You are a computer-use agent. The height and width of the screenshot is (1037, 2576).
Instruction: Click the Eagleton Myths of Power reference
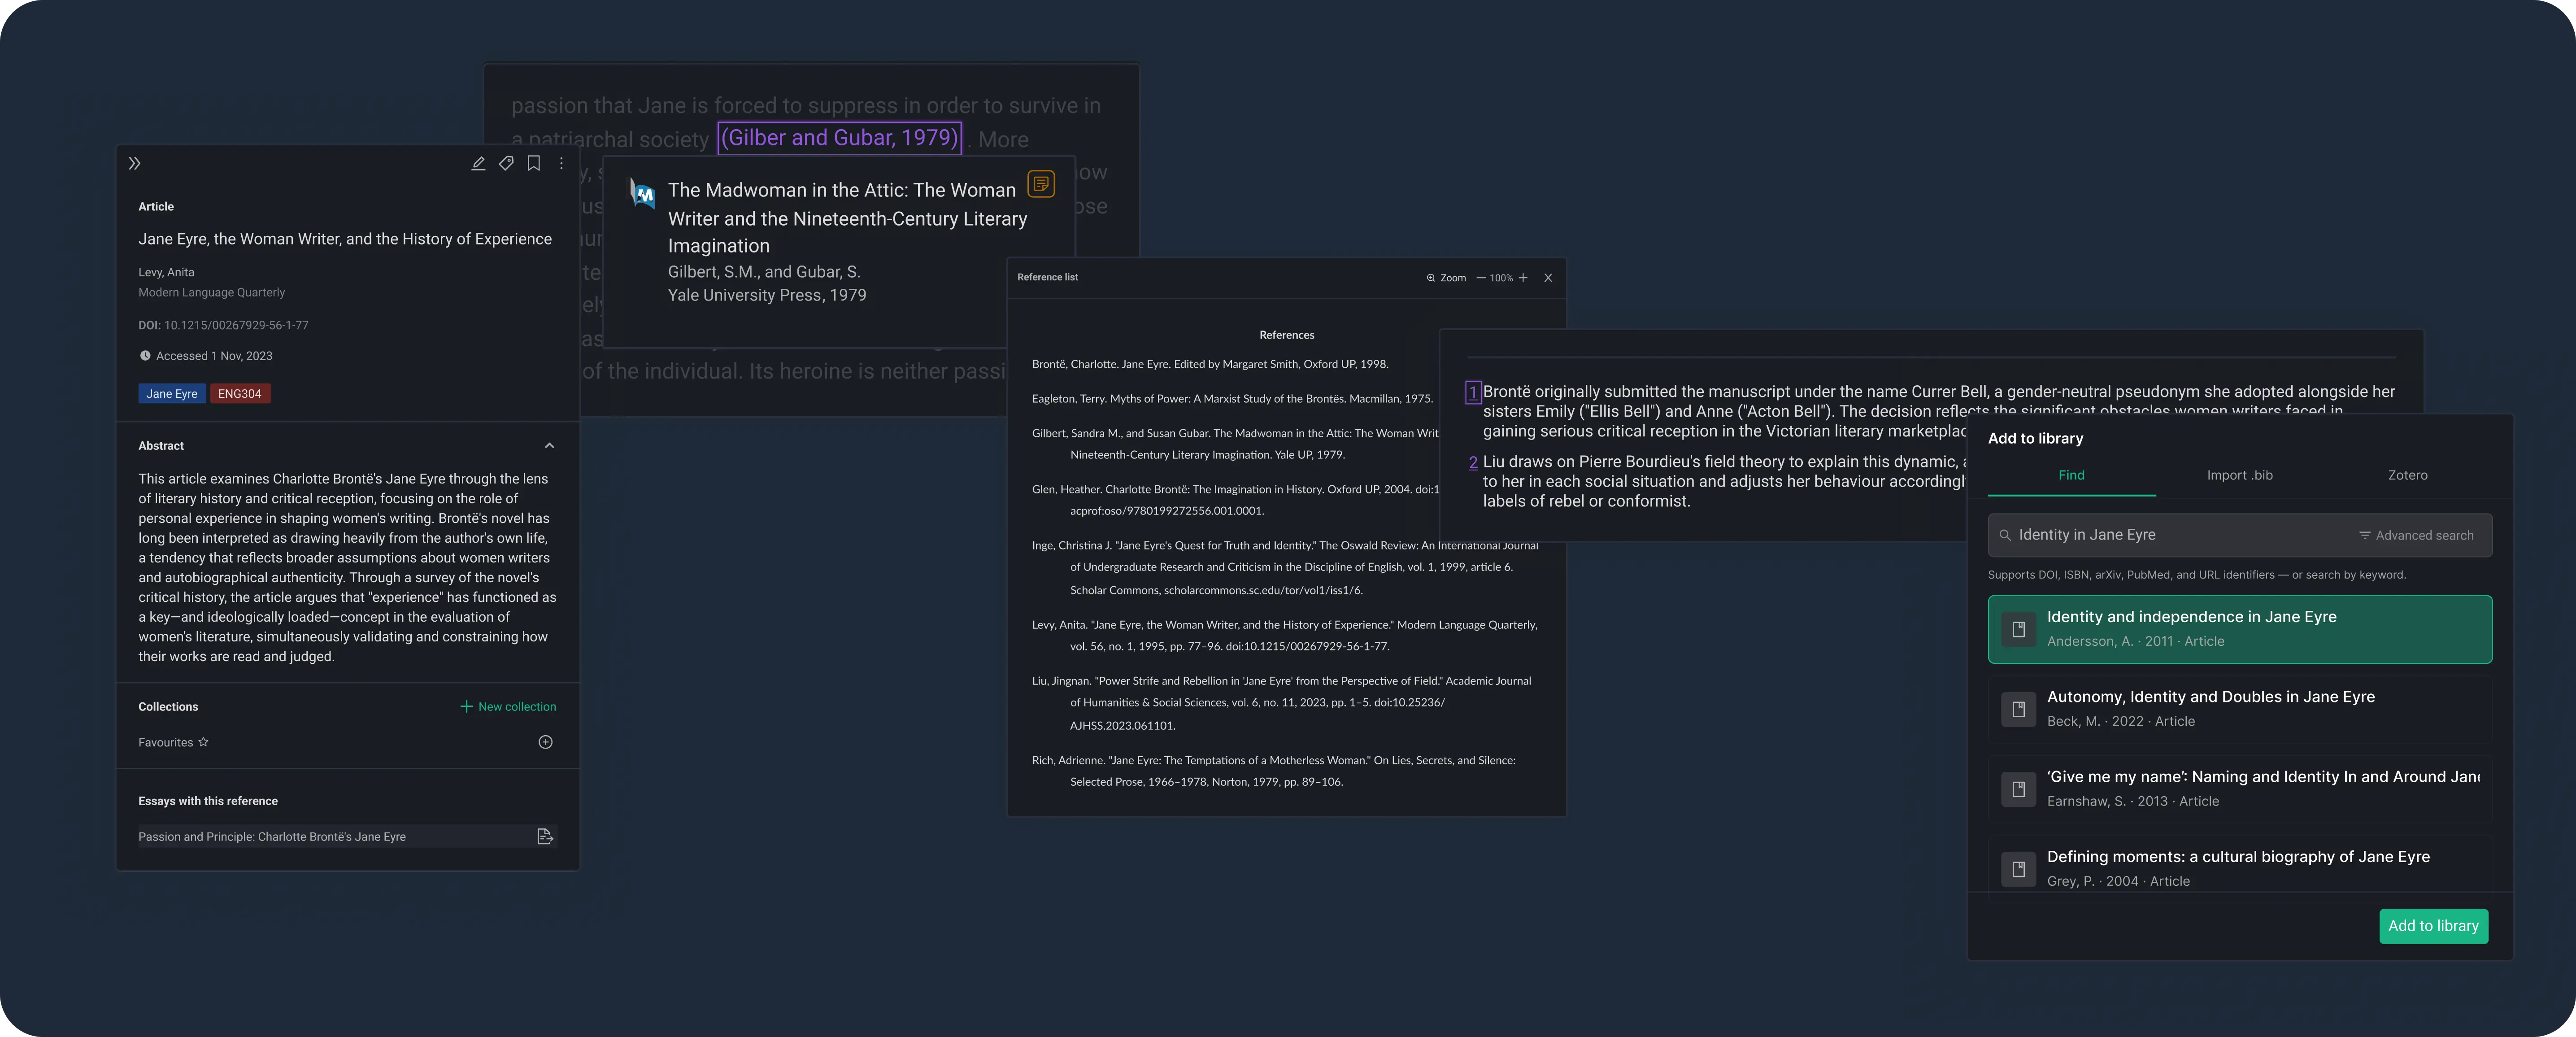(1232, 399)
